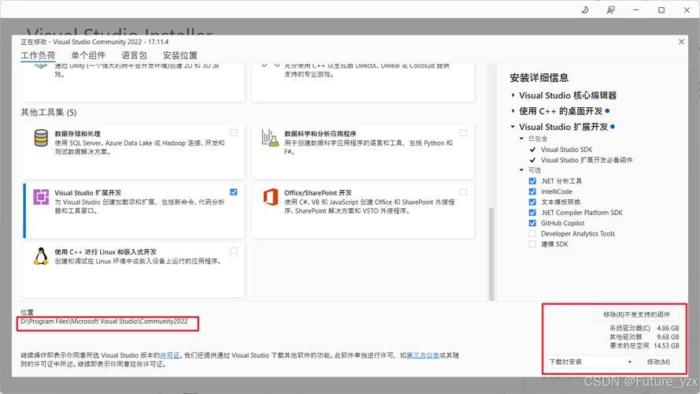Check the 建模 SDK option
Image resolution: width=700 pixels, height=394 pixels.
[532, 244]
